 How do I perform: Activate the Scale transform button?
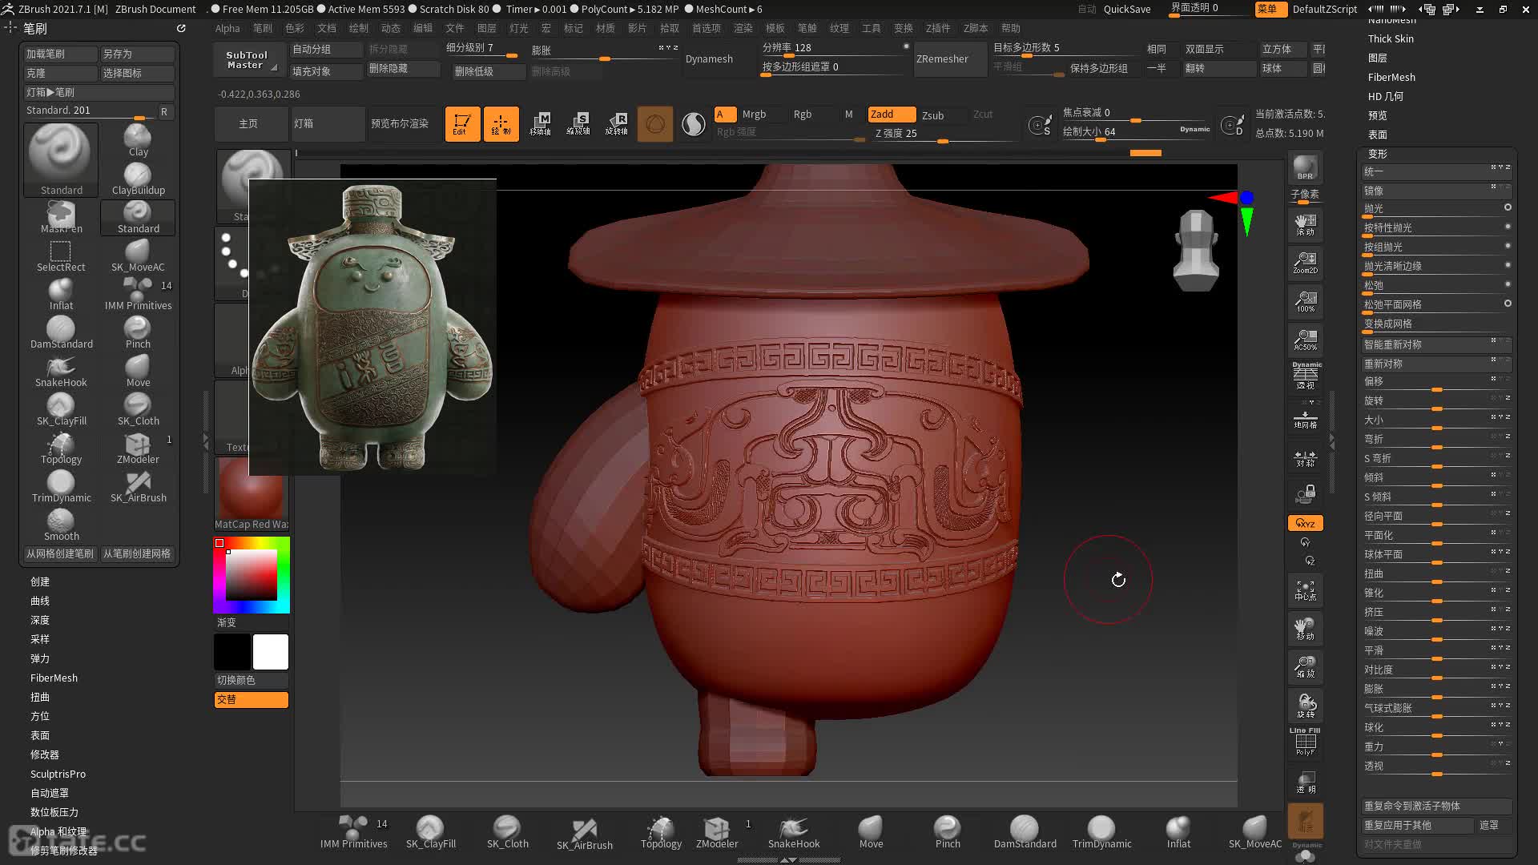point(578,124)
